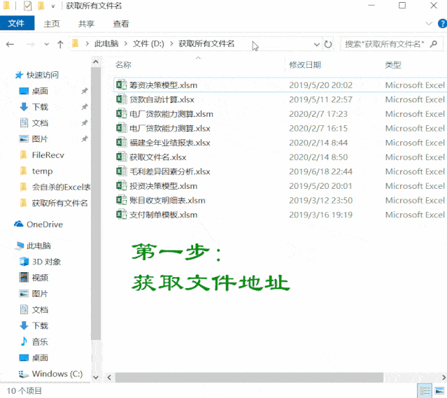Image resolution: width=447 pixels, height=398 pixels.
Task: Open the 获取所有文件名 folder in sidebar
Action: (59, 203)
